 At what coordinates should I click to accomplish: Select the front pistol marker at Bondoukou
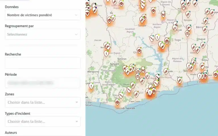point(108,47)
